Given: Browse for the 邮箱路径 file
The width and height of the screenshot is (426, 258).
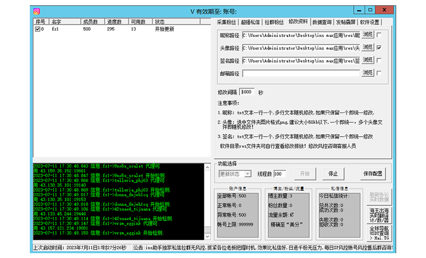Looking at the screenshot, I should click(x=367, y=73).
